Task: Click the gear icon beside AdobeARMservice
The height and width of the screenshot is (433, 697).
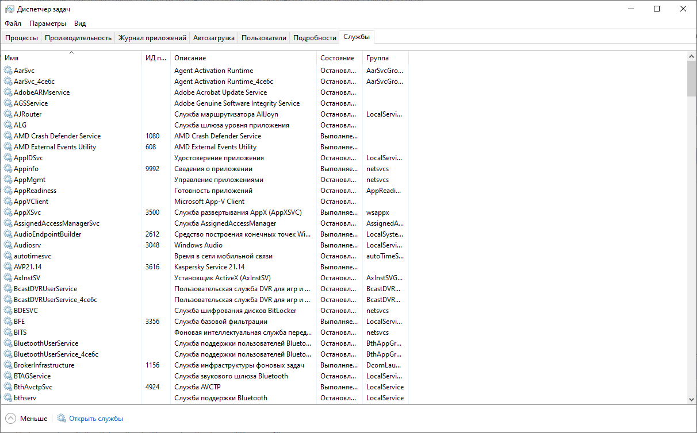Action: pyautogui.click(x=8, y=92)
